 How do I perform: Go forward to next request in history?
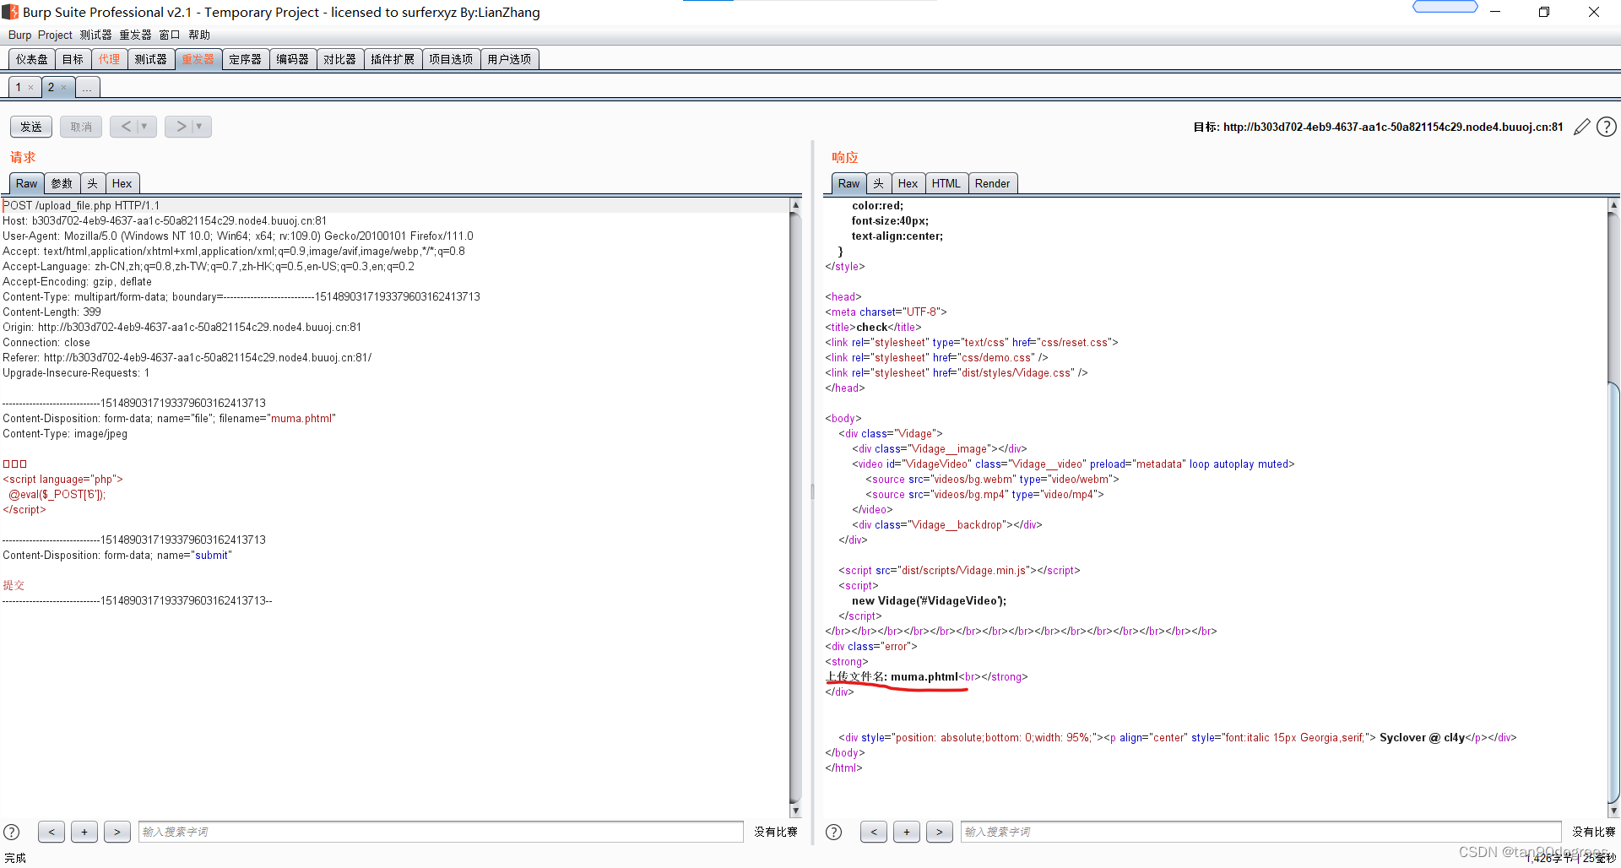point(181,127)
